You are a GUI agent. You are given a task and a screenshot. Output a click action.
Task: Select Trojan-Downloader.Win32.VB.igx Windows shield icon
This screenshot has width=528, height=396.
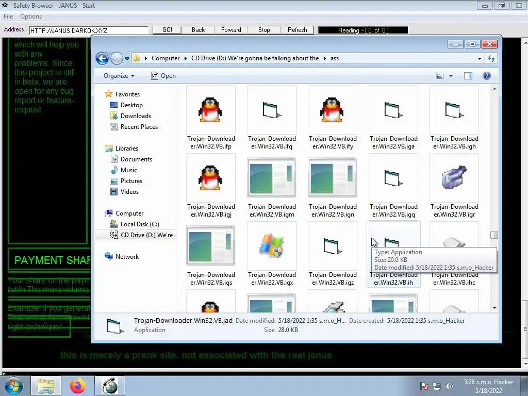271,245
